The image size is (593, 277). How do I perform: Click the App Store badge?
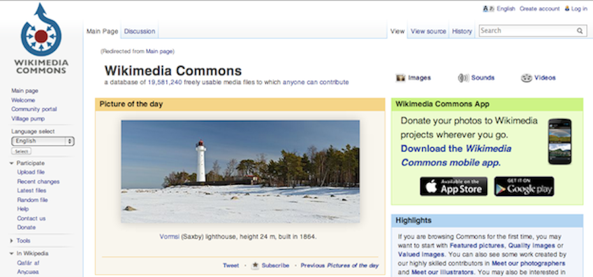point(453,187)
